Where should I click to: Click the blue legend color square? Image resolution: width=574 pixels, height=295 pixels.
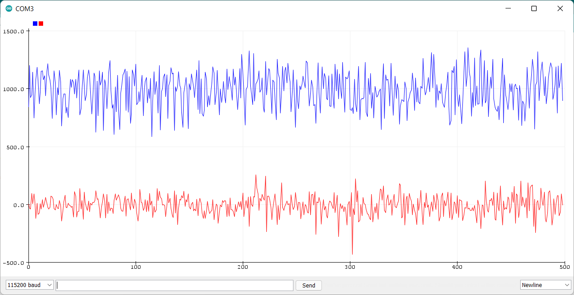pyautogui.click(x=35, y=24)
